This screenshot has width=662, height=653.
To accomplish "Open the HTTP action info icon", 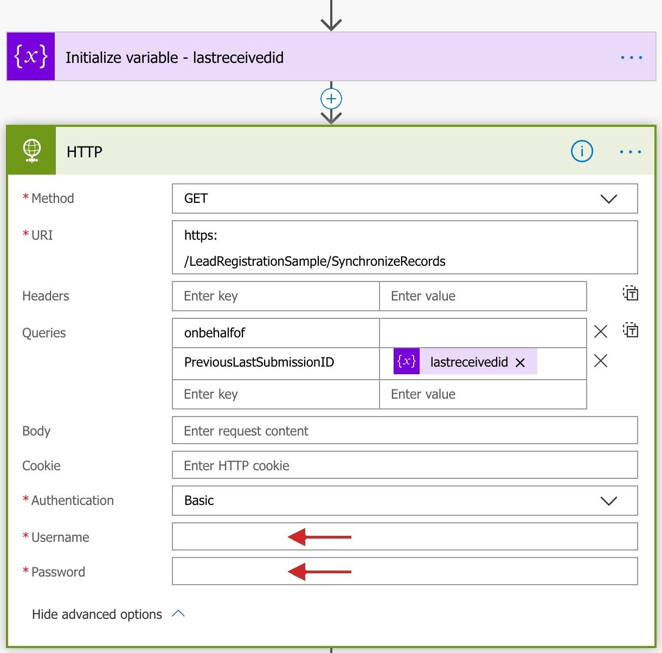I will (582, 151).
